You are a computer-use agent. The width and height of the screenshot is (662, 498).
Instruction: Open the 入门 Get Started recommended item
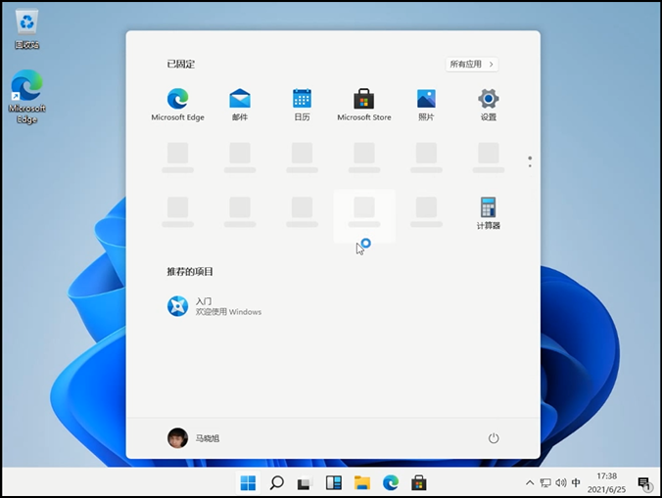click(214, 306)
